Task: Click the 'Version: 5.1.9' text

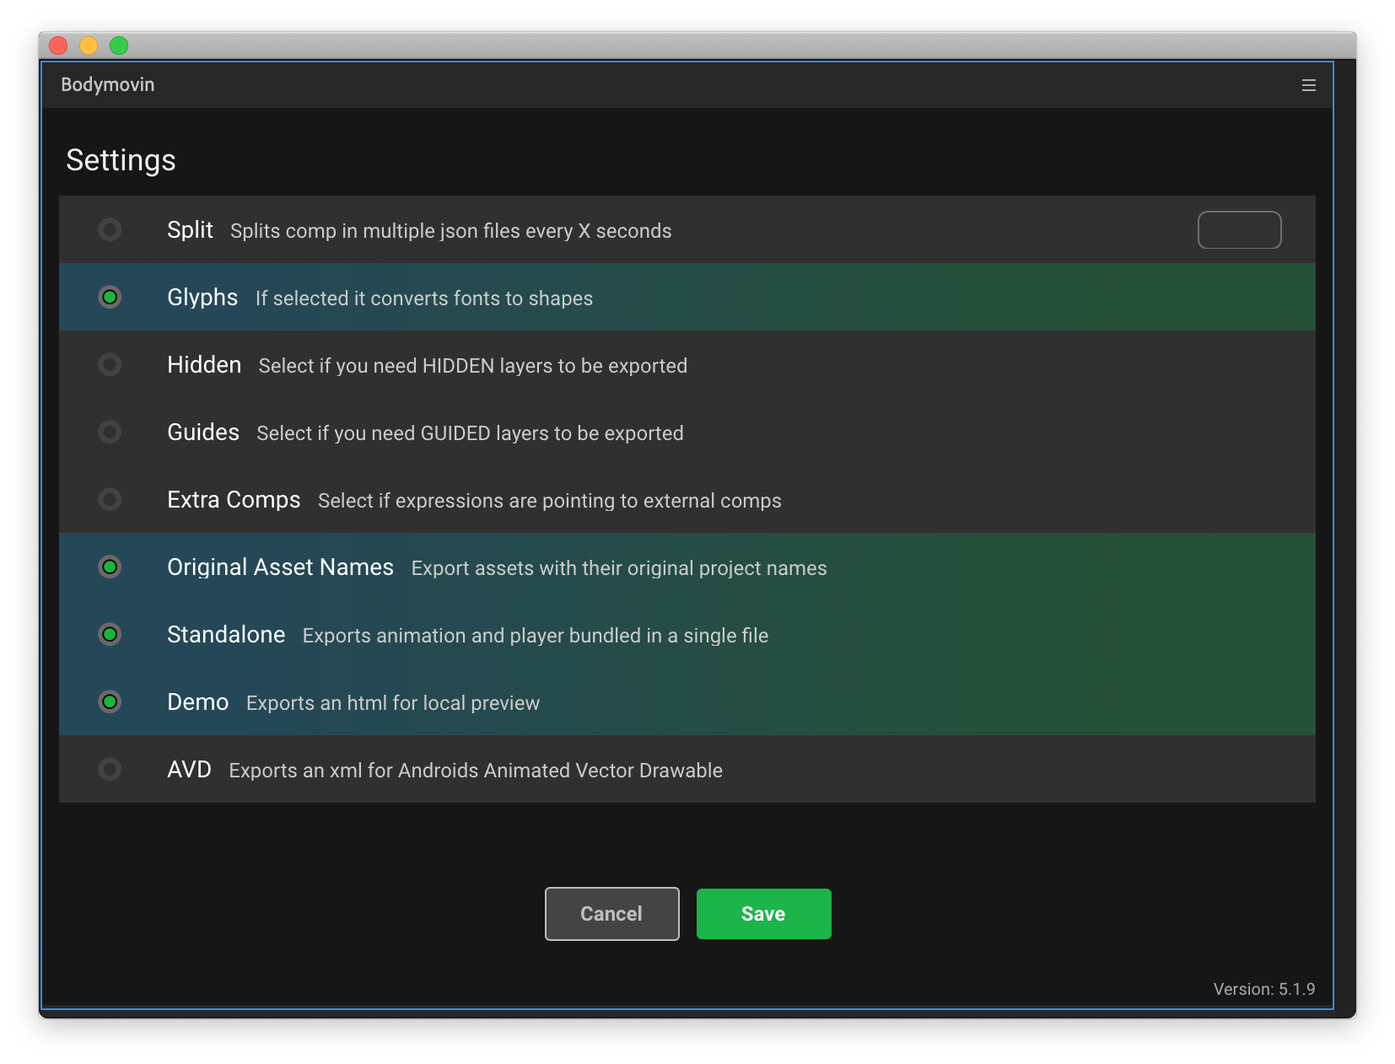Action: (1264, 989)
